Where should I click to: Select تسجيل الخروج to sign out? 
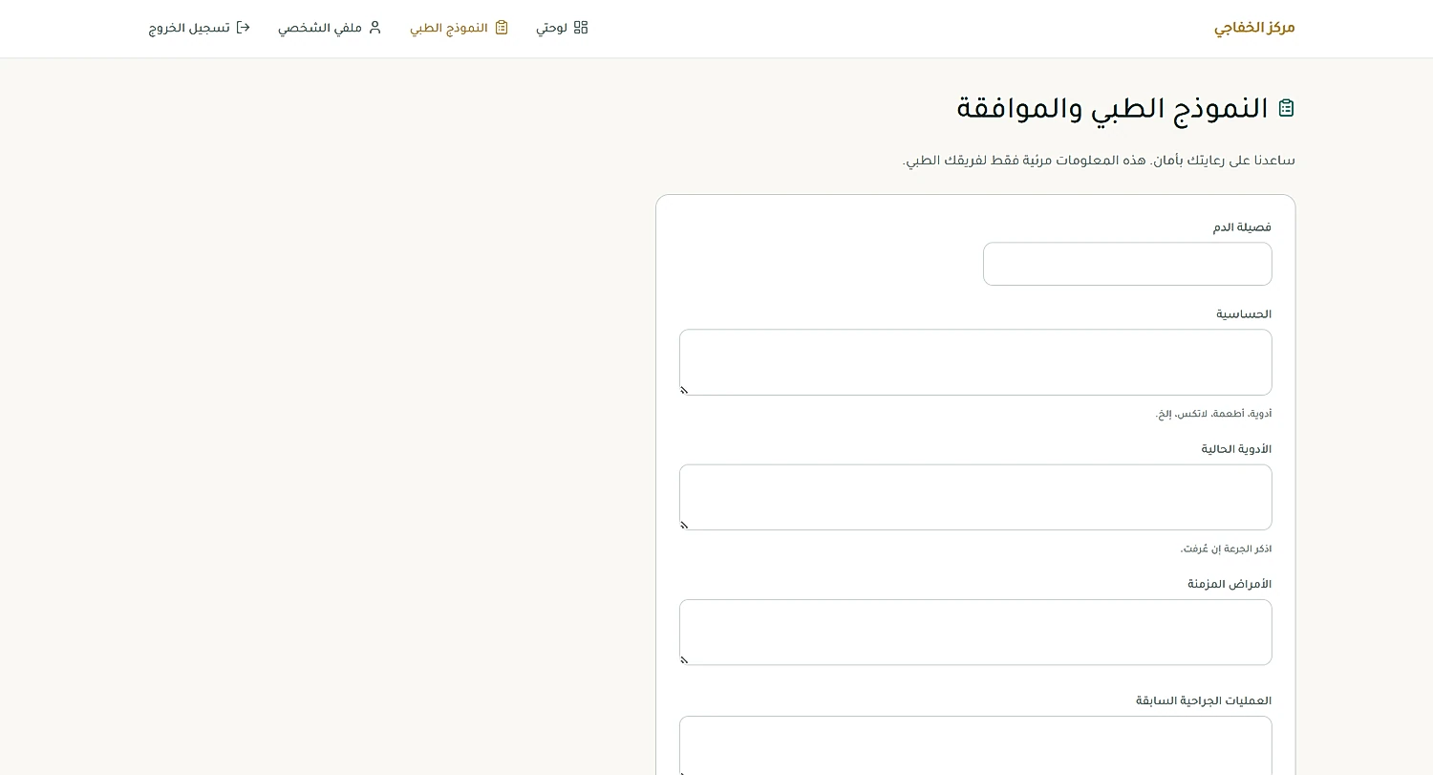click(x=200, y=28)
